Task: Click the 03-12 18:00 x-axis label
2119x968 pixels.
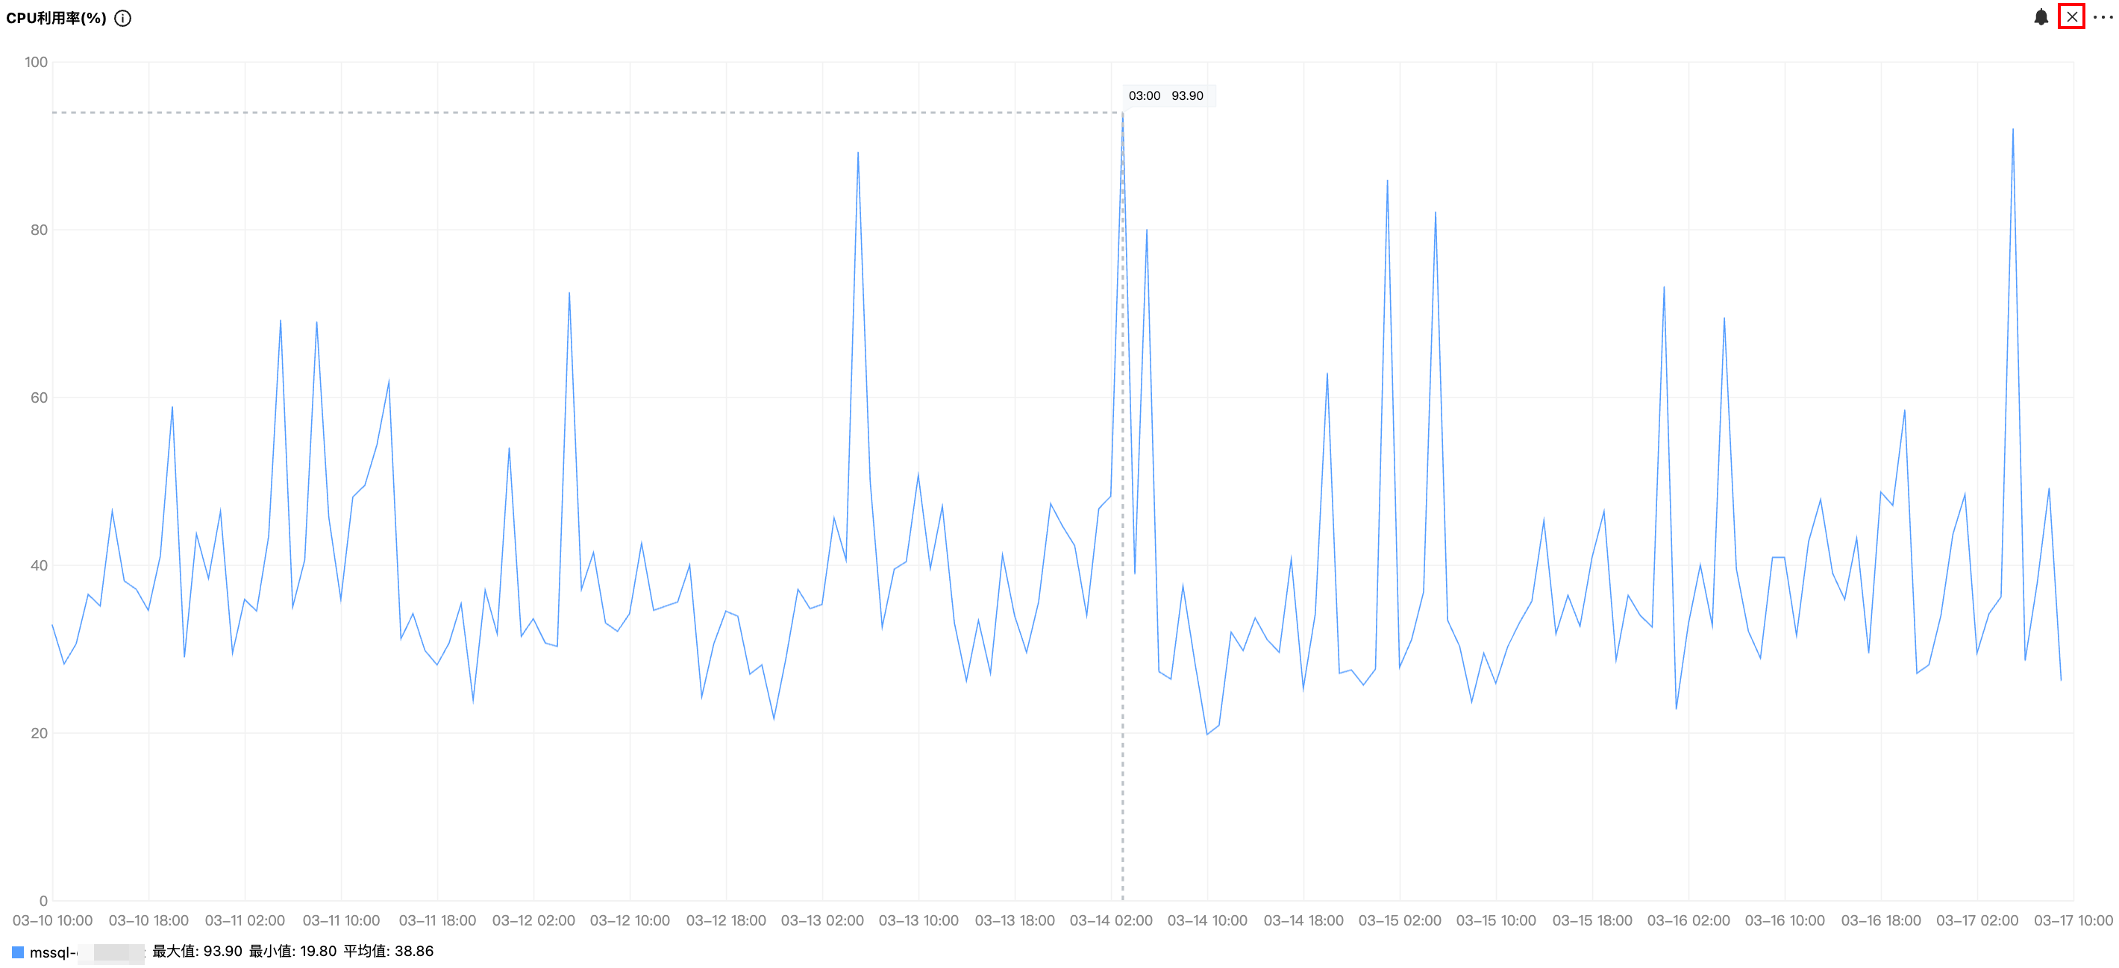Action: coord(725,920)
